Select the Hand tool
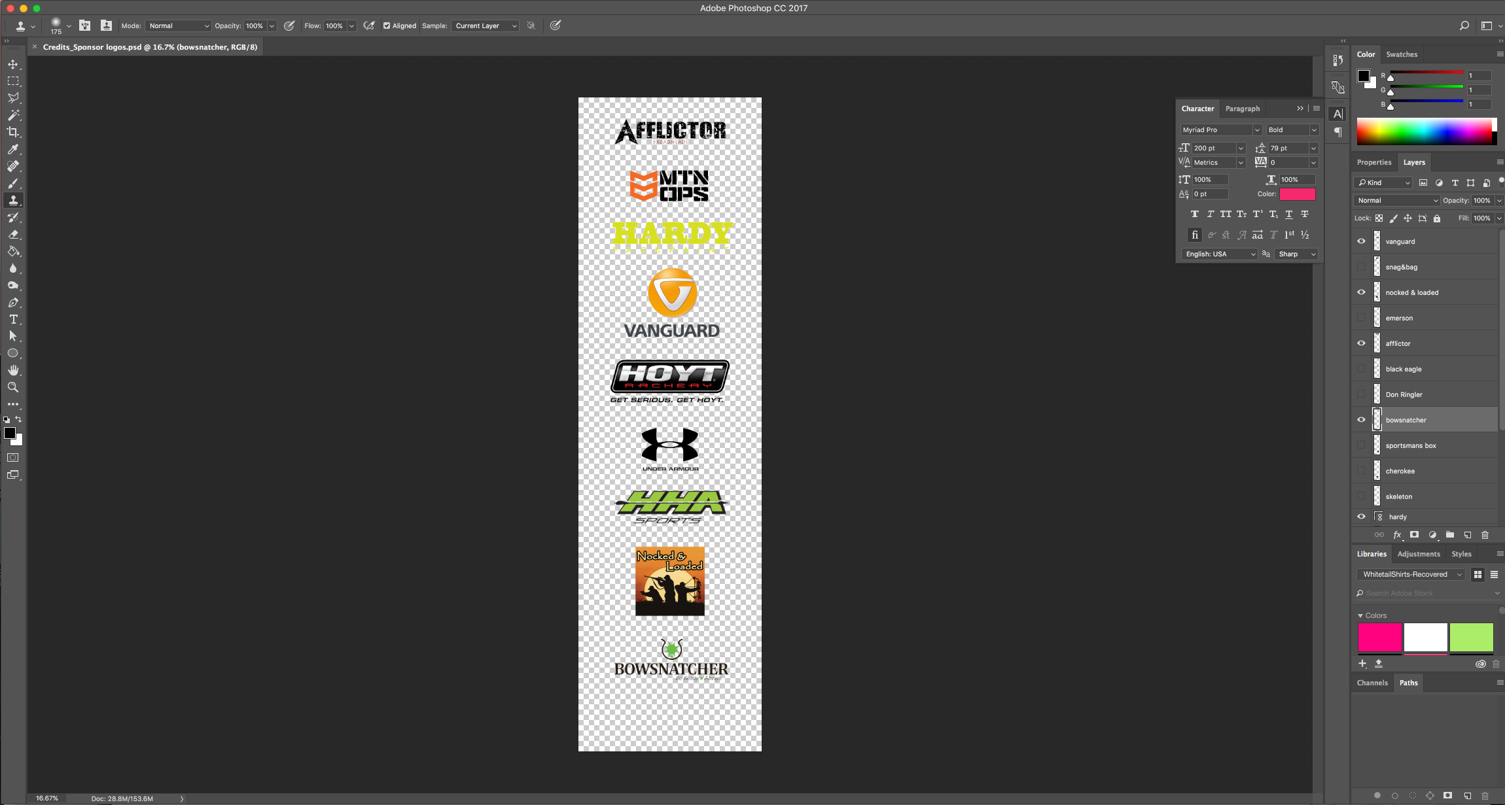Image resolution: width=1505 pixels, height=805 pixels. coord(13,370)
